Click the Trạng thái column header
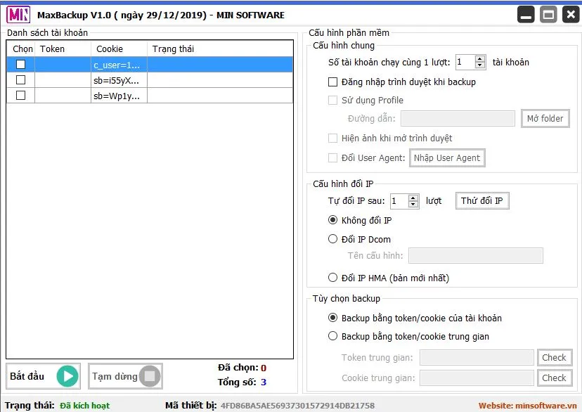 pos(173,49)
